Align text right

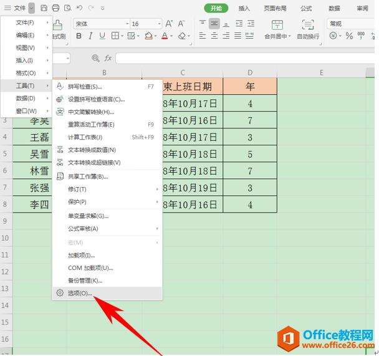(x=226, y=36)
